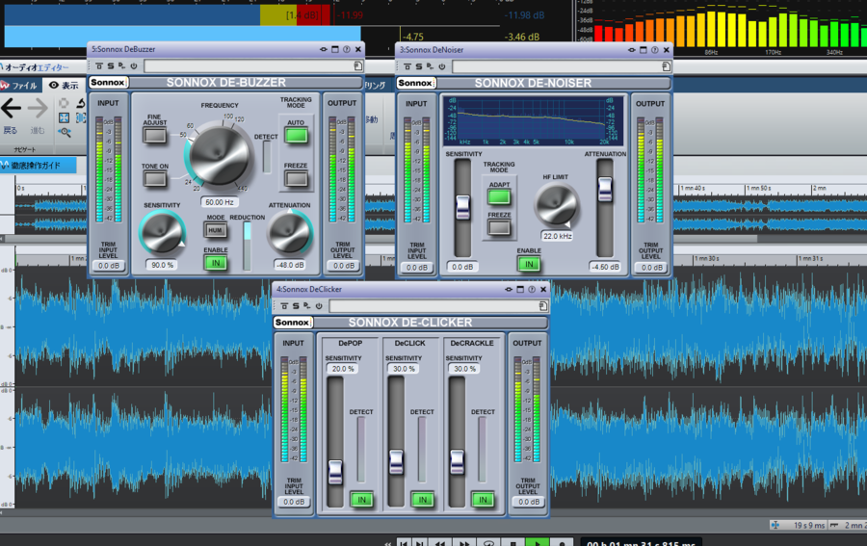Click the DePOP sensitivity slider handle

point(335,472)
